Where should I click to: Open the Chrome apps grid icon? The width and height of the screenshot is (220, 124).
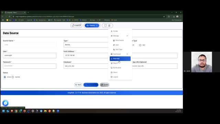coord(3,20)
